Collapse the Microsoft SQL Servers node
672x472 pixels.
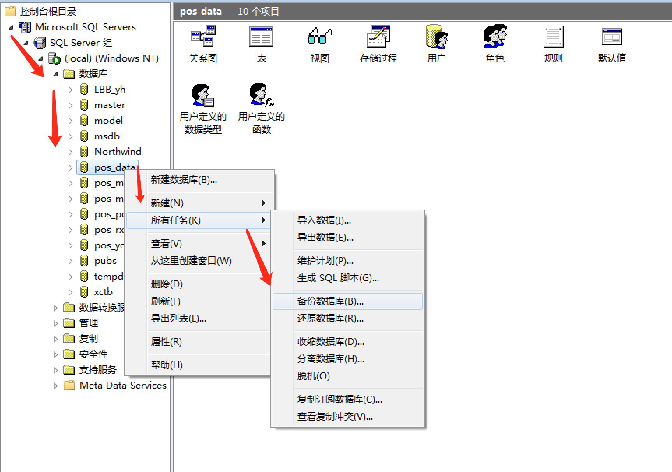point(11,27)
